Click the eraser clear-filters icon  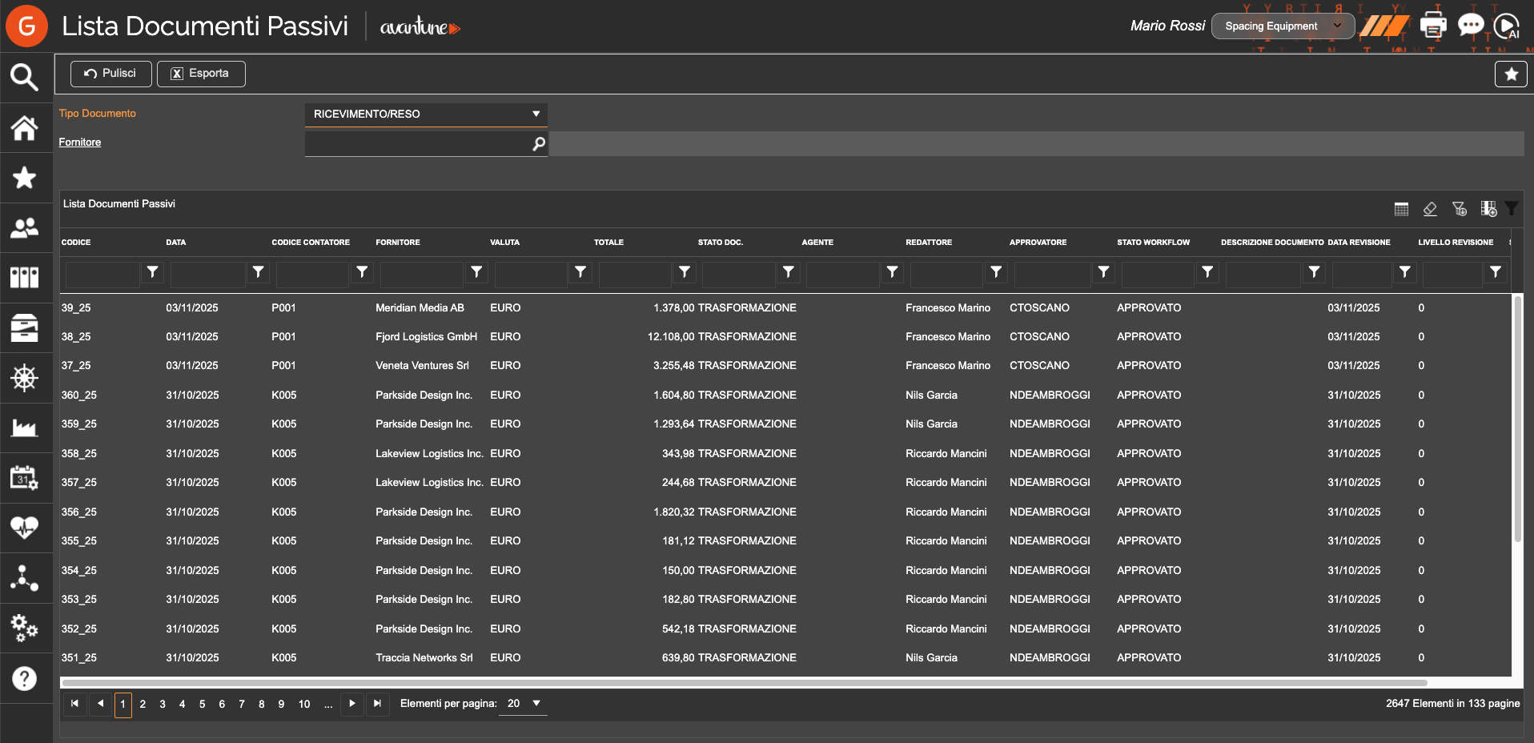coord(1430,209)
